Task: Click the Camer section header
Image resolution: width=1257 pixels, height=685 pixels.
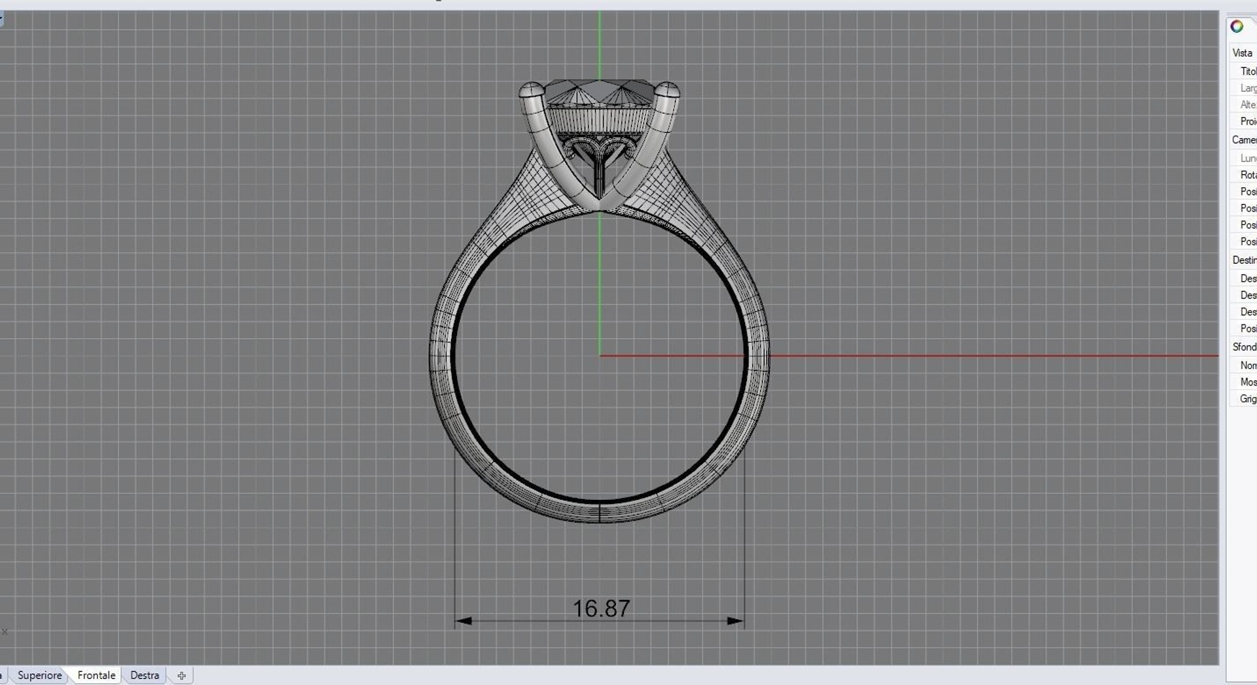Action: point(1243,139)
